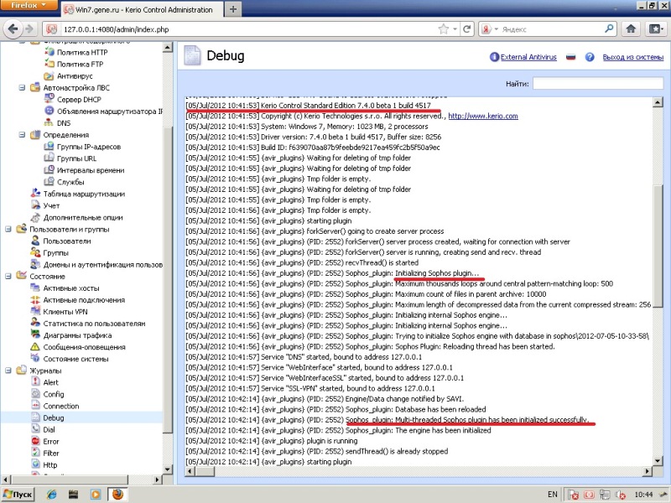Open Сообщения-оповещения warning icon
Screen dimensions: 671x503
point(35,347)
